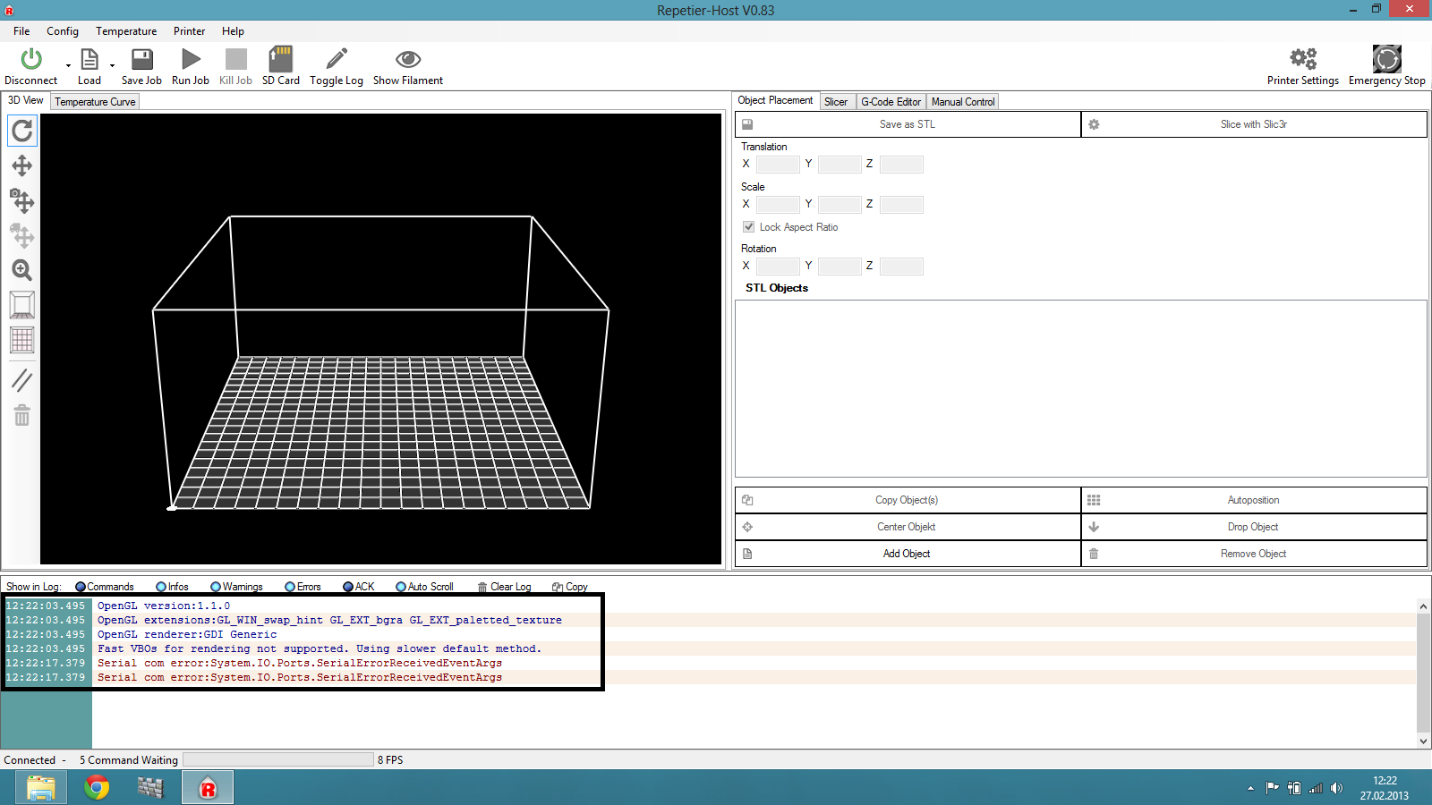The height and width of the screenshot is (805, 1432).
Task: Open the SD Card manager
Action: click(x=281, y=59)
